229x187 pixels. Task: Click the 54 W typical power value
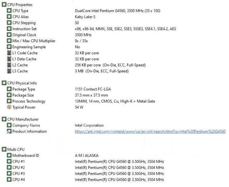[x=79, y=107]
